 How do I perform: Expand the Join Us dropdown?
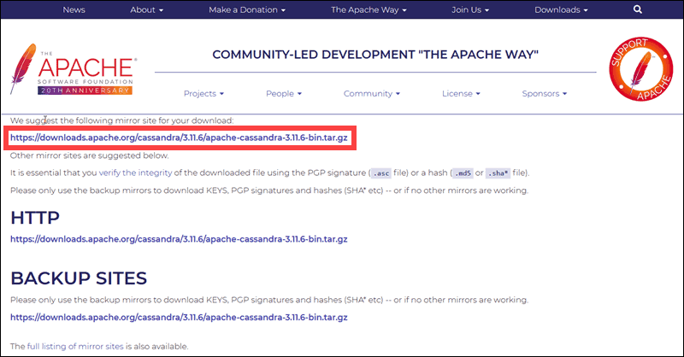(470, 9)
